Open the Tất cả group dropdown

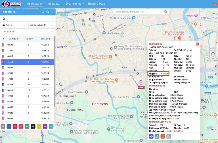(14, 25)
